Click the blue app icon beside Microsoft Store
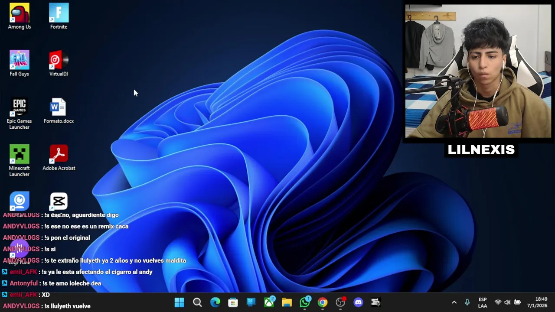 pos(251,302)
